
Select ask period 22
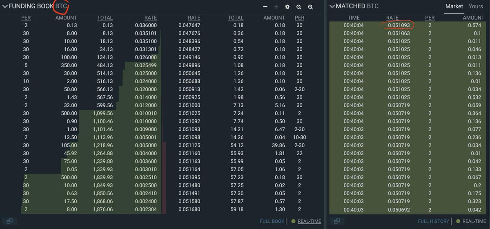[x=299, y=153]
